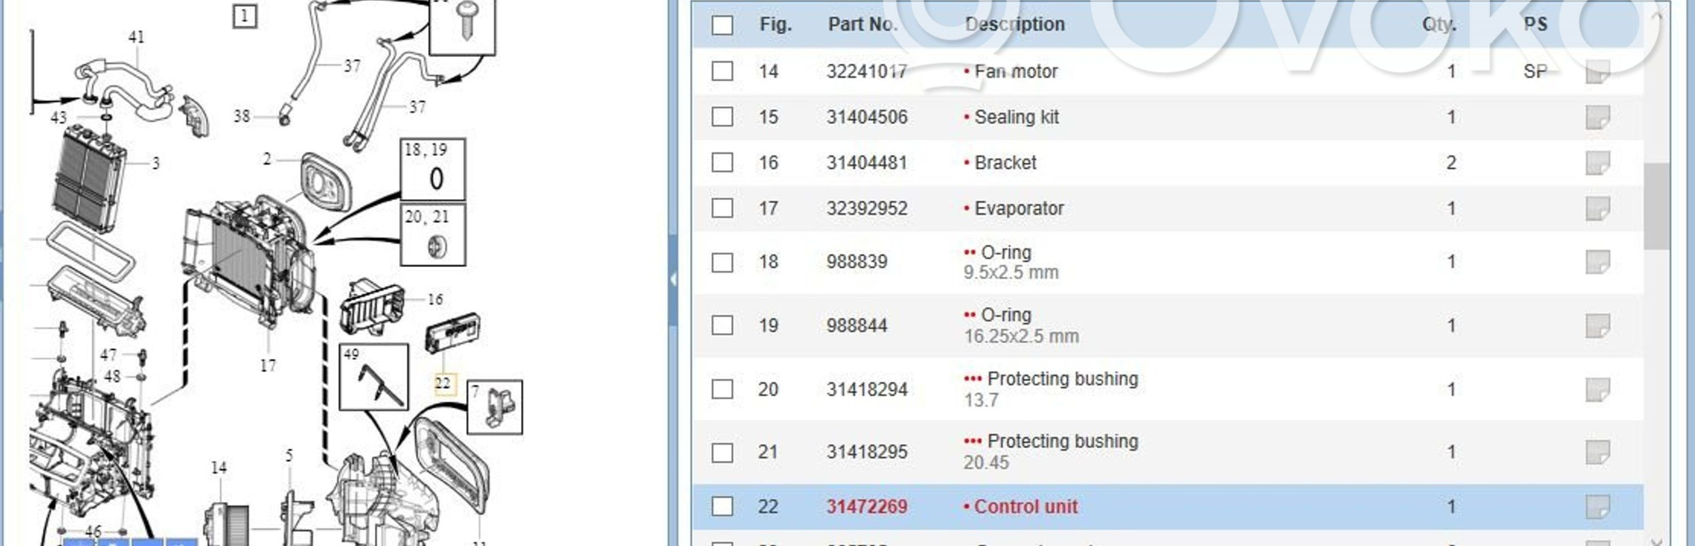Click the Part No. column header

(862, 25)
